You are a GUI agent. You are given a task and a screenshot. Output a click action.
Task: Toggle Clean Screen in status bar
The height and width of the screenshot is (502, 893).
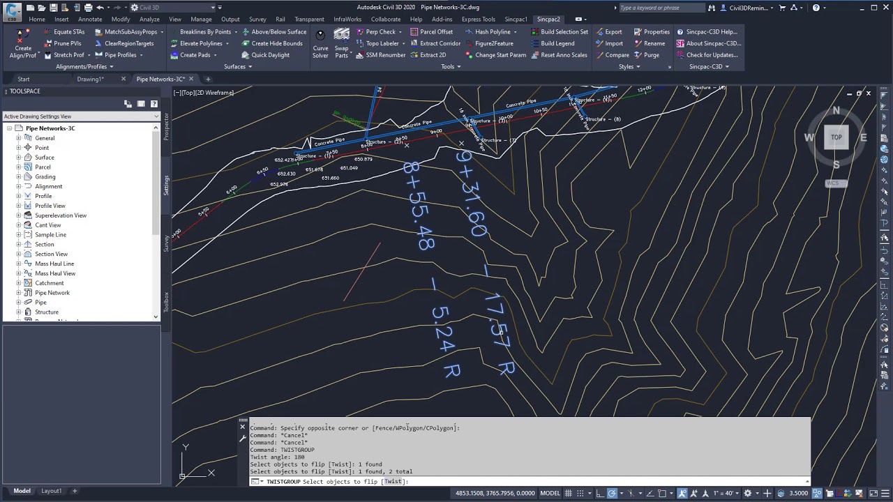pyautogui.click(x=873, y=493)
